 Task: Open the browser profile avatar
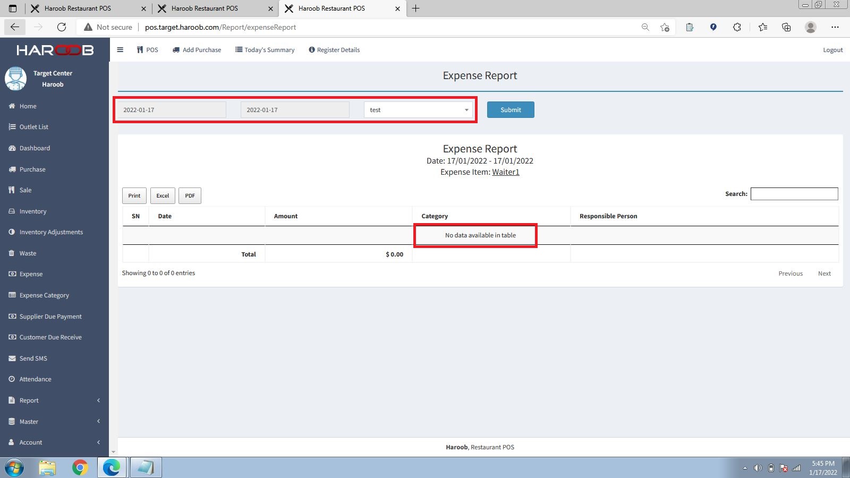pyautogui.click(x=810, y=27)
